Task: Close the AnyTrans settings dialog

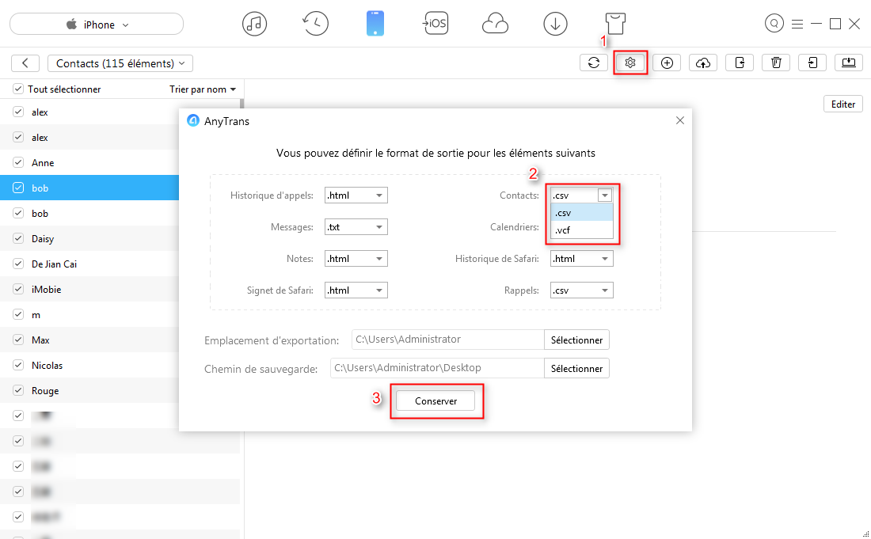Action: (x=680, y=120)
